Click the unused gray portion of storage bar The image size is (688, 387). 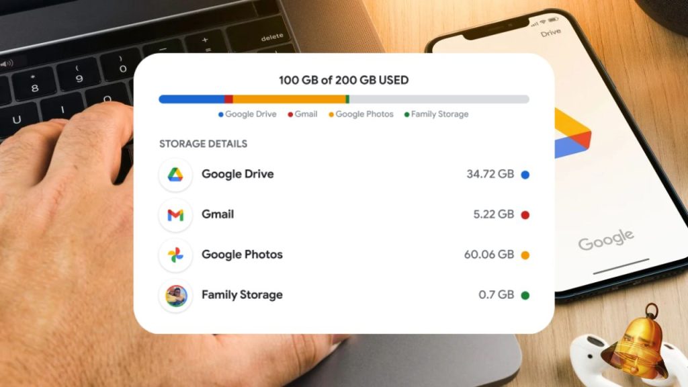coord(439,99)
